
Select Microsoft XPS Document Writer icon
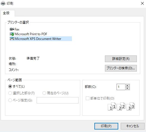pos(12,39)
